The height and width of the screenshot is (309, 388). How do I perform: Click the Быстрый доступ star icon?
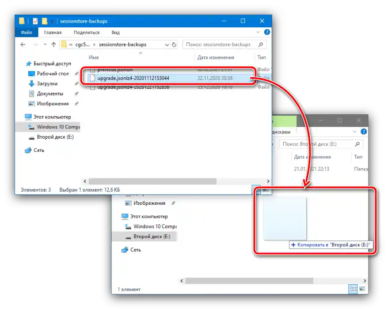(x=28, y=64)
